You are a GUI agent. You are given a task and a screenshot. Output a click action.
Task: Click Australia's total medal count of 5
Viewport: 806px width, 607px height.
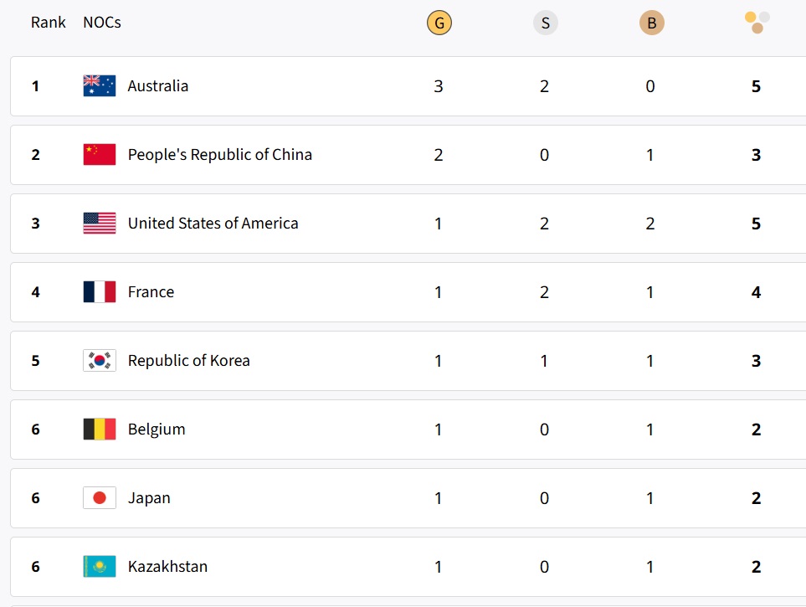point(756,86)
